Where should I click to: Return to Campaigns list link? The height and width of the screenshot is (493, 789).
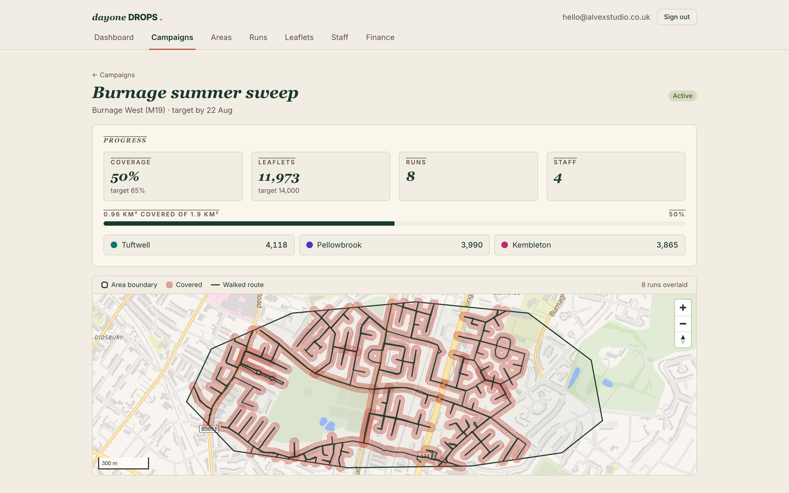point(113,75)
